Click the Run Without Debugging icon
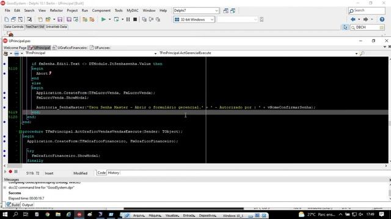Image resolution: width=391 pixels, height=219 pixels. [x=116, y=19]
